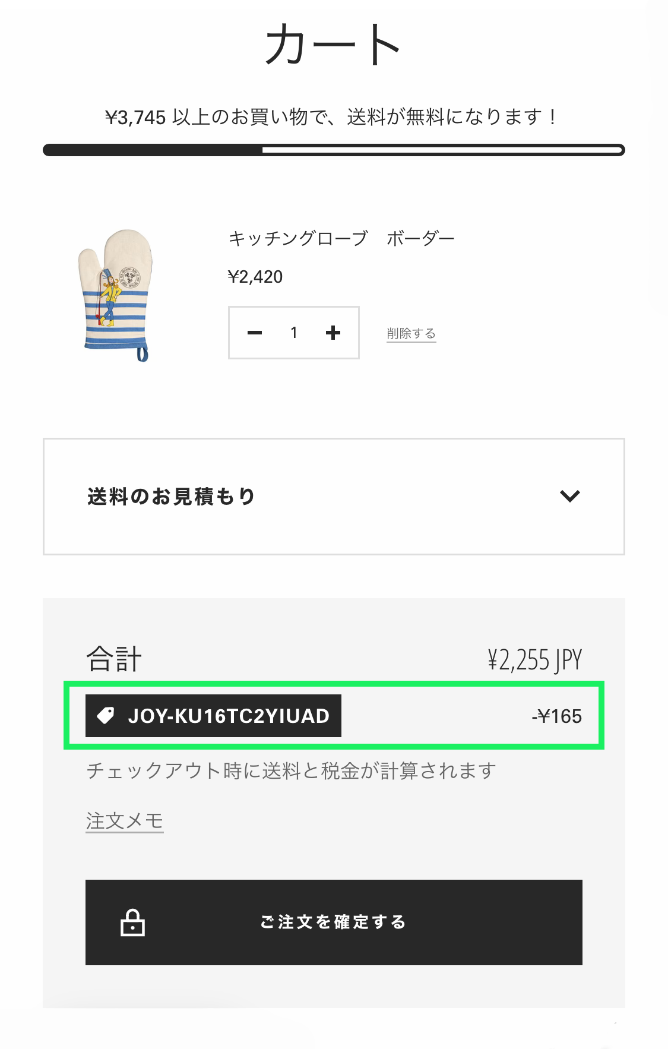Remove item via 削除する link
The image size is (668, 1049).
tap(411, 334)
